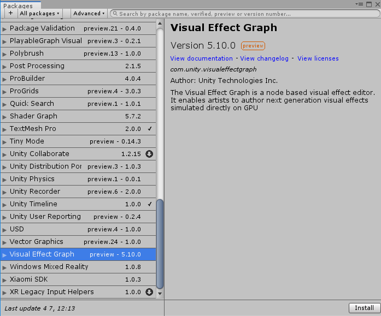This screenshot has width=381, height=316.
Task: Expand the Vector Graphics entry arrow
Action: point(4,242)
